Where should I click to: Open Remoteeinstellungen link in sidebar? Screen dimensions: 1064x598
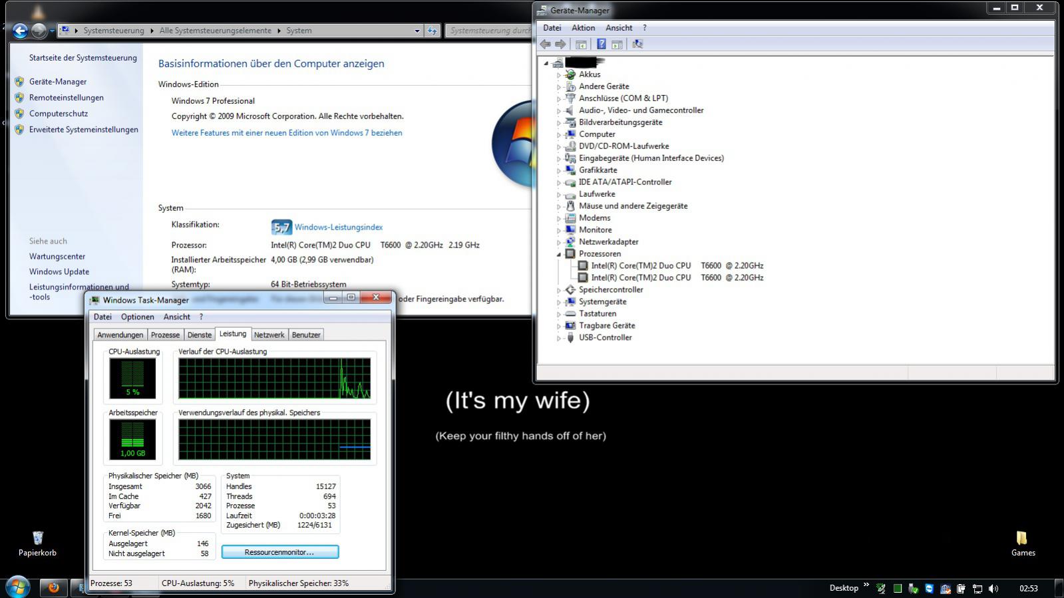pyautogui.click(x=67, y=98)
